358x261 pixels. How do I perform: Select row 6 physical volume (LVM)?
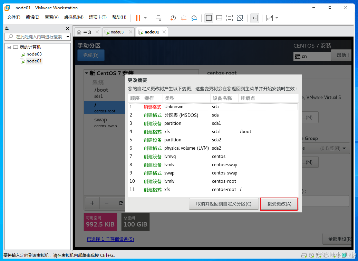click(213, 148)
